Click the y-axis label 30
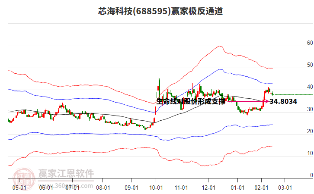 point(310,109)
